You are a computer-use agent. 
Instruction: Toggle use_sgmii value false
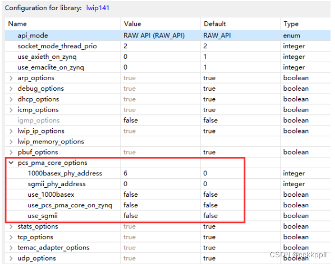point(160,216)
